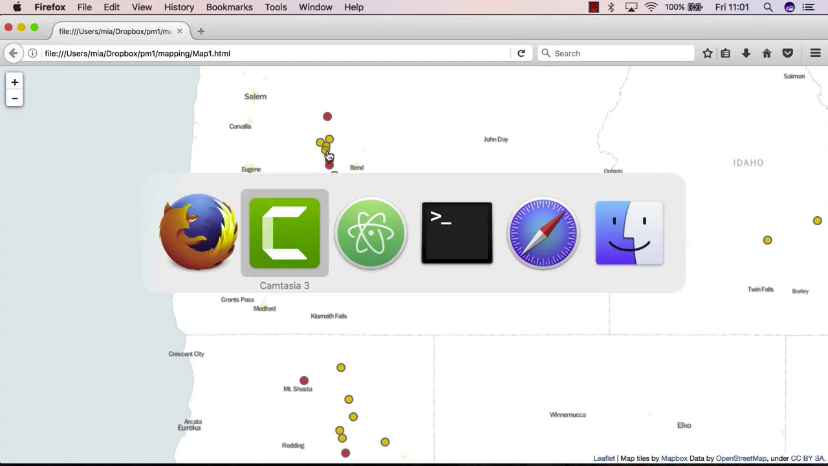Open Wi-Fi status menu

coord(651,7)
